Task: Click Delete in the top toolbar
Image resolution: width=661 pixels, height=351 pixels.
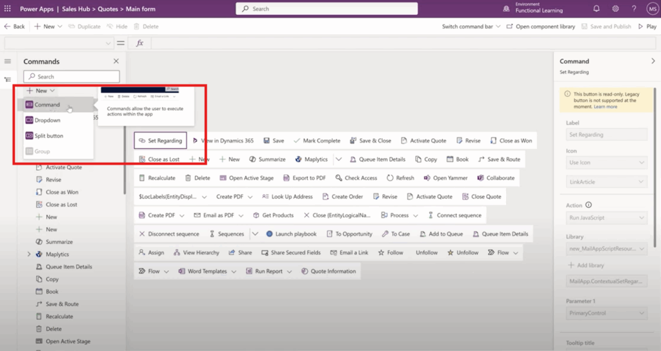Action: 146,26
